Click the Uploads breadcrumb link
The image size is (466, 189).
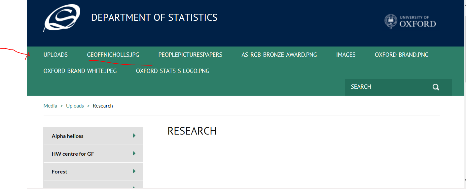75,106
